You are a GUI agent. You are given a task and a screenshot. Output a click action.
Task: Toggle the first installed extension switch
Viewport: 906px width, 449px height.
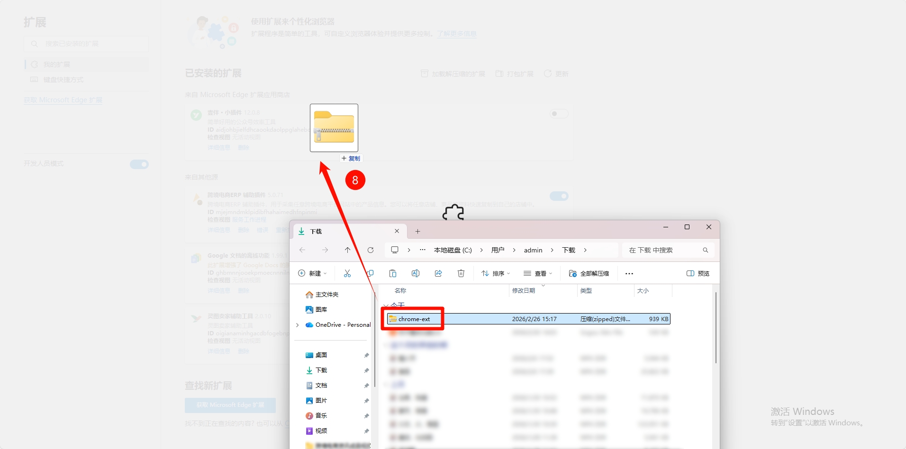(559, 114)
